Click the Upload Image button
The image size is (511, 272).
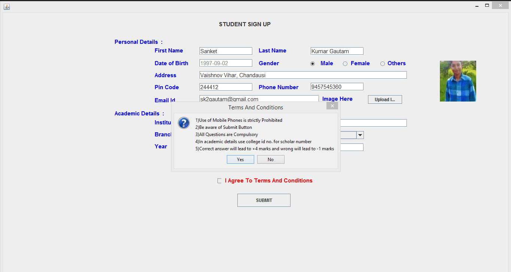pos(385,99)
